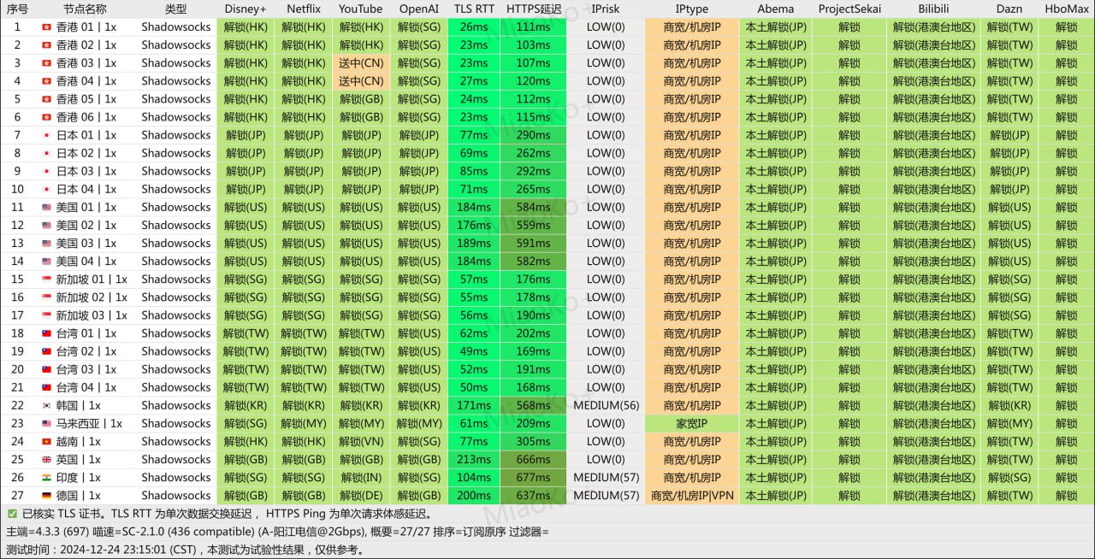Click the 商宽/机房IP|VPN cell for 德国
This screenshot has height=559, width=1095.
pos(691,496)
